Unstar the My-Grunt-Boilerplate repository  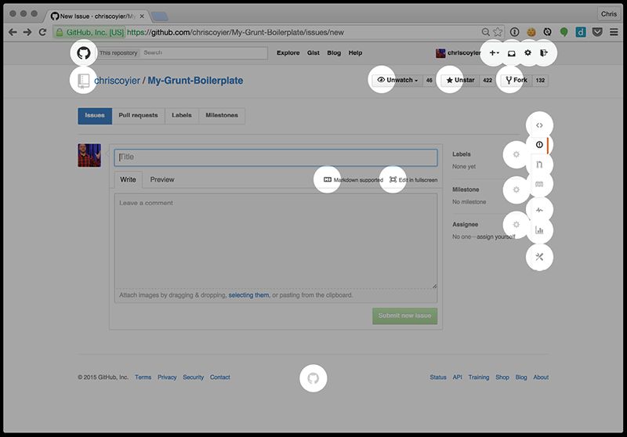tap(459, 80)
